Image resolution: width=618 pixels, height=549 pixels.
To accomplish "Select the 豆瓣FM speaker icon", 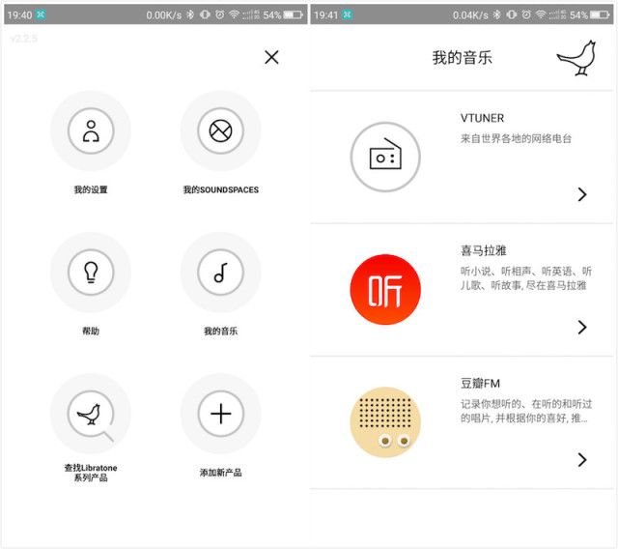I will [x=385, y=422].
